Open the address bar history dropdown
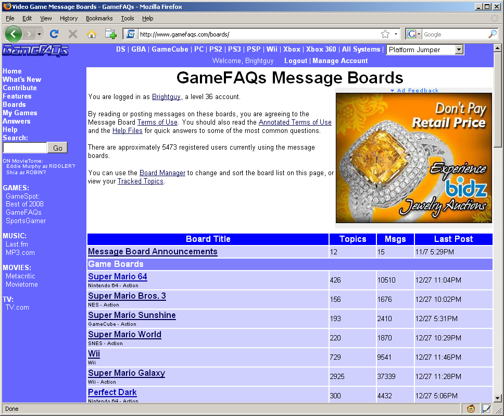Image resolution: width=504 pixels, height=416 pixels. pos(396,34)
